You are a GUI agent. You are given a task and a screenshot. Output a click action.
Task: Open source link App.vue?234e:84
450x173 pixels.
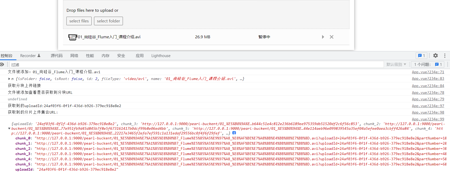pyautogui.click(x=428, y=86)
